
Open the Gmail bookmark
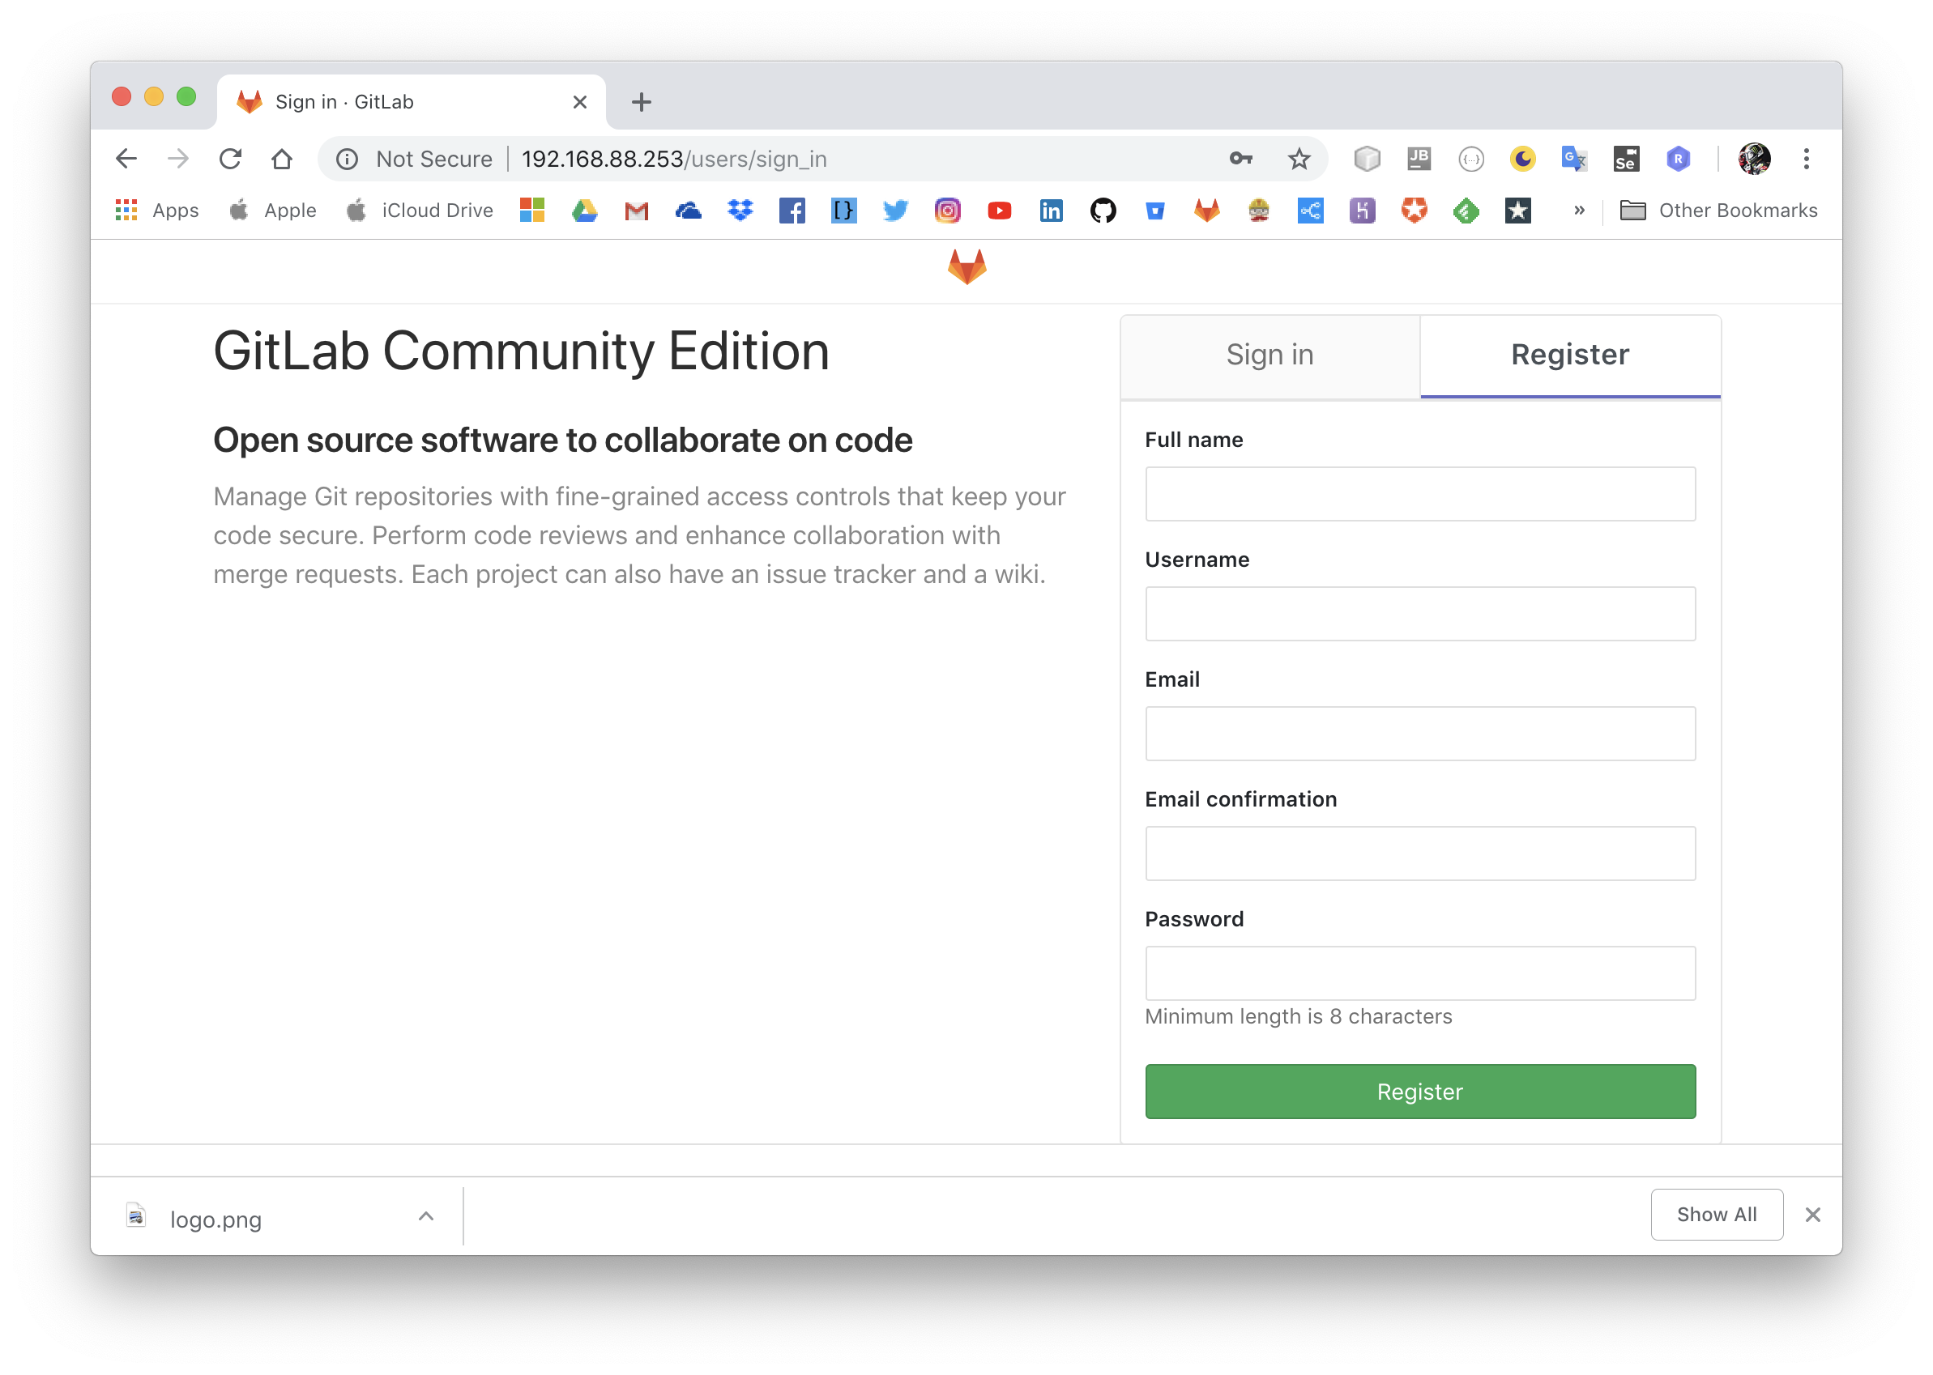tap(636, 211)
